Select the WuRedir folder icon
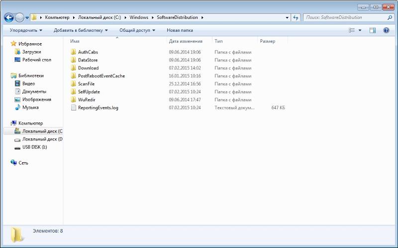Image resolution: width=398 pixels, height=248 pixels. 73,100
